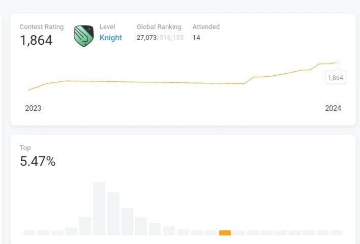Select the tallest bar in the histogram
This screenshot has height=244, width=360.
[99, 208]
